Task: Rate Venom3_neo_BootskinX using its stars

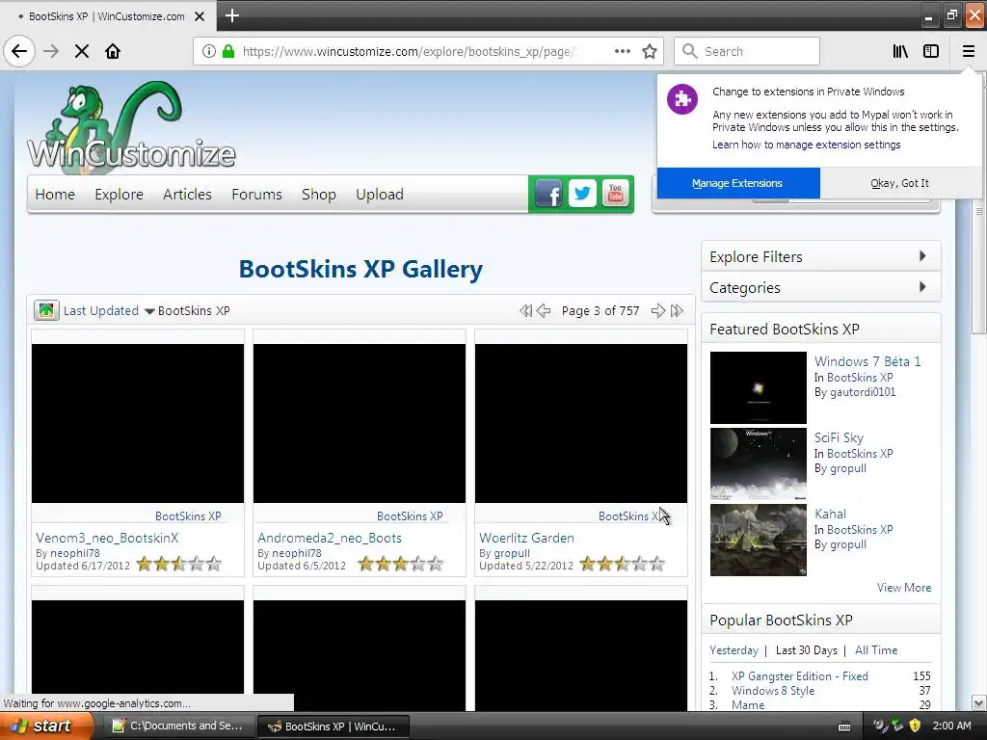Action: pos(178,564)
